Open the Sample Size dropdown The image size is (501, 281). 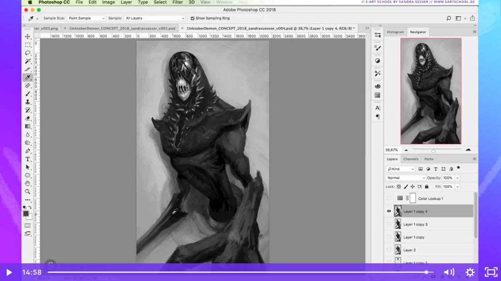pos(86,18)
